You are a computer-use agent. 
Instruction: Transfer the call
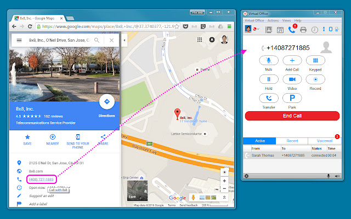pyautogui.click(x=269, y=98)
